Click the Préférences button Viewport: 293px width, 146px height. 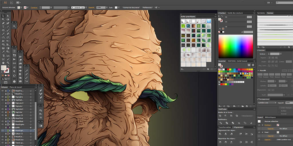click(147, 7)
